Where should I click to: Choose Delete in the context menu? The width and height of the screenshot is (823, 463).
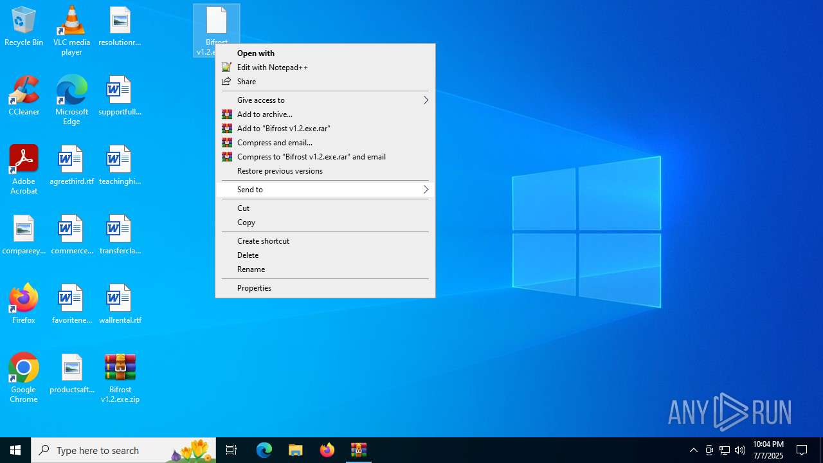coord(325,255)
